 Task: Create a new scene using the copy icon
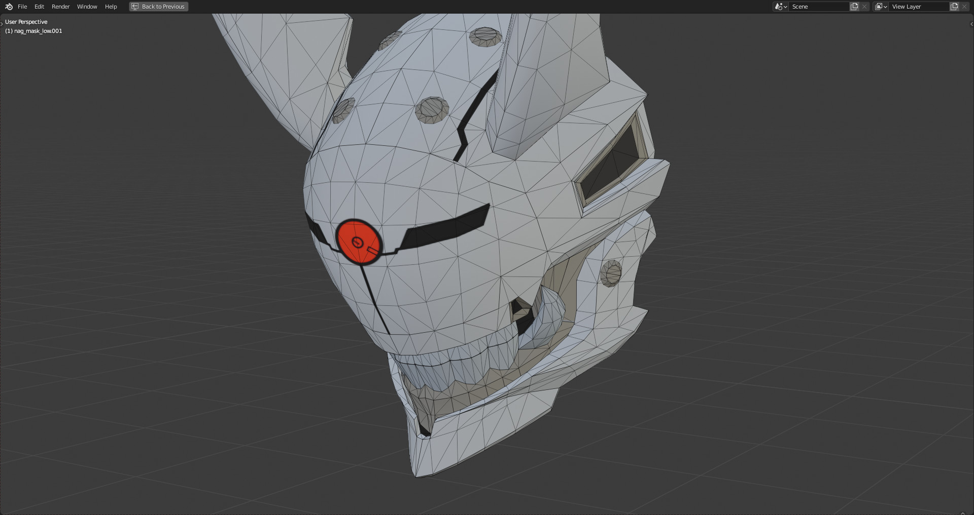(854, 7)
